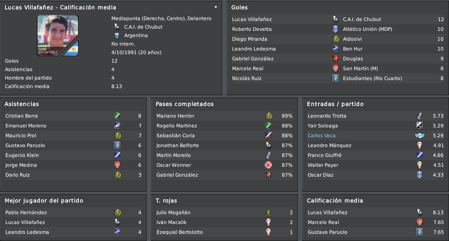Click Lucas Villafañez player photo
Screen dimensions: 449x241
click(58, 35)
